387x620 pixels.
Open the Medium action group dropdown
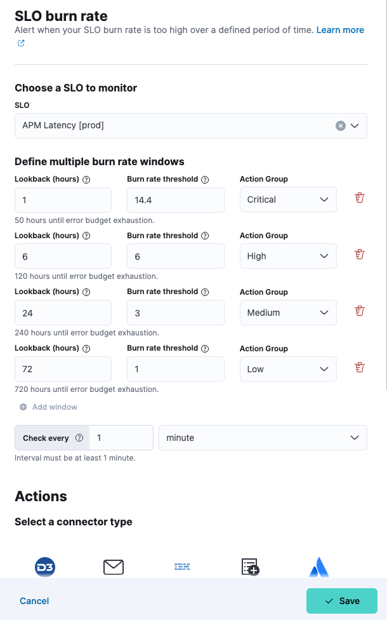[287, 313]
